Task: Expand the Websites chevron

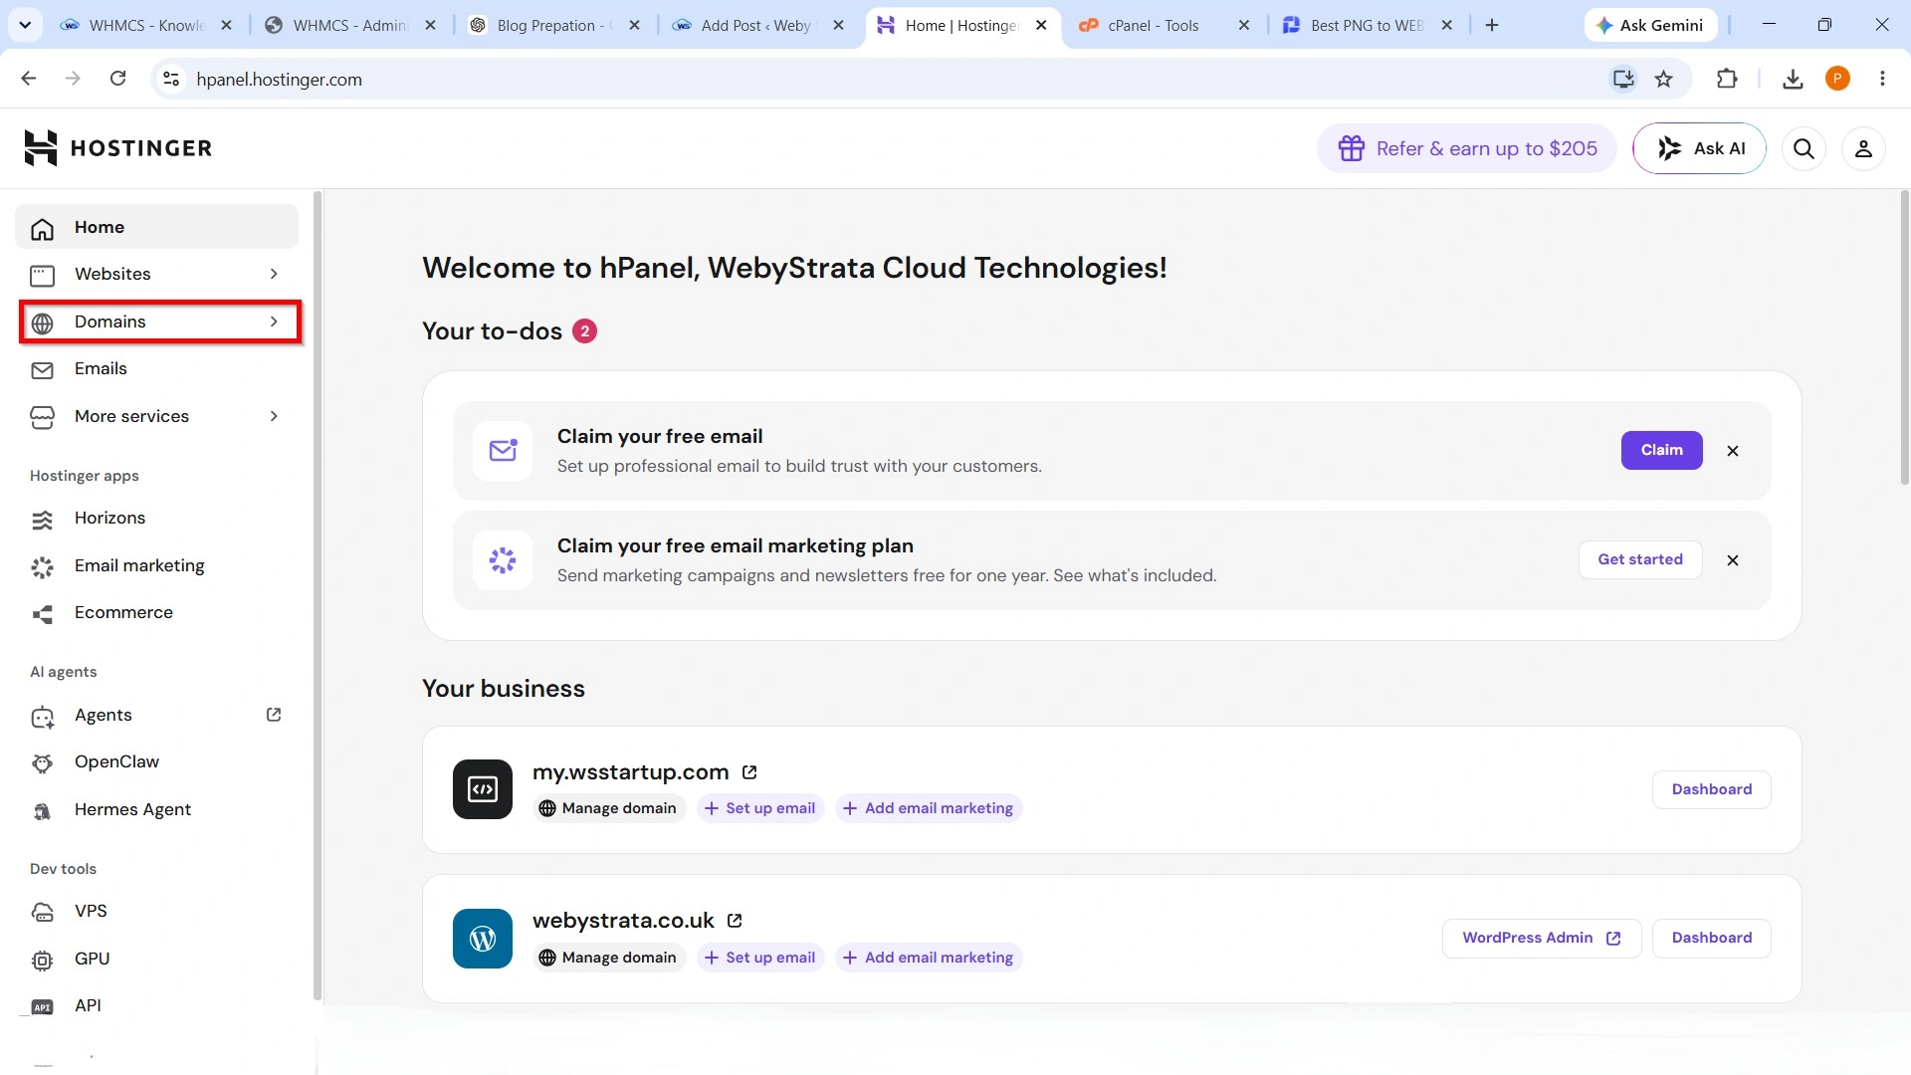Action: (274, 274)
